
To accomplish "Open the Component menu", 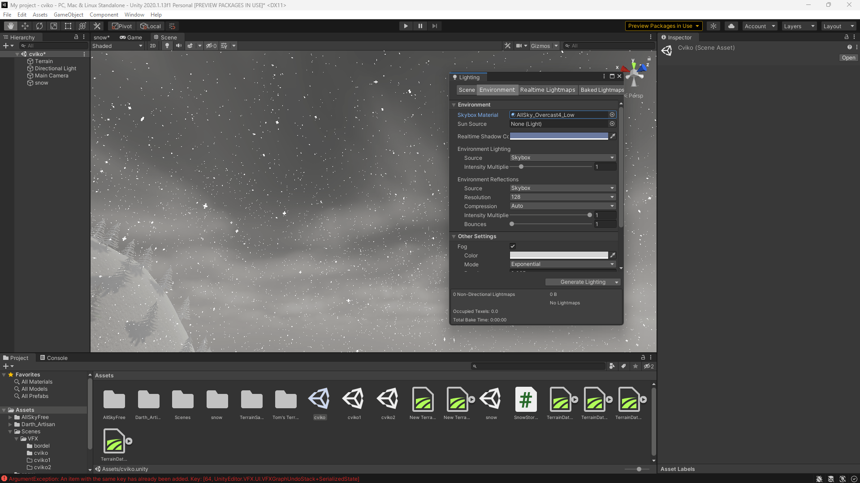I will (x=104, y=15).
